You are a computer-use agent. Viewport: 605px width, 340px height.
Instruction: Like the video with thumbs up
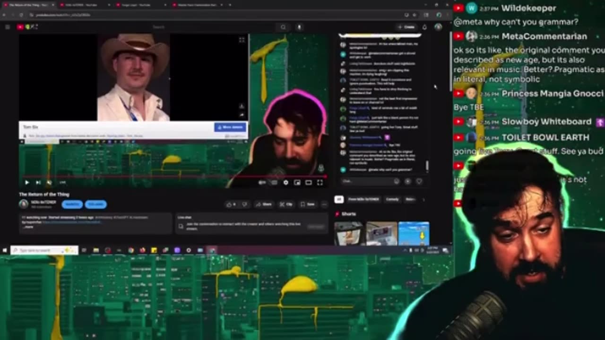point(231,204)
